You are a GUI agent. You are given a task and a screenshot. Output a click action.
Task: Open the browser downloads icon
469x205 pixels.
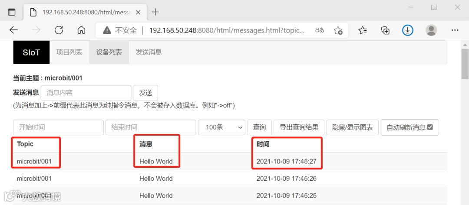pyautogui.click(x=408, y=30)
